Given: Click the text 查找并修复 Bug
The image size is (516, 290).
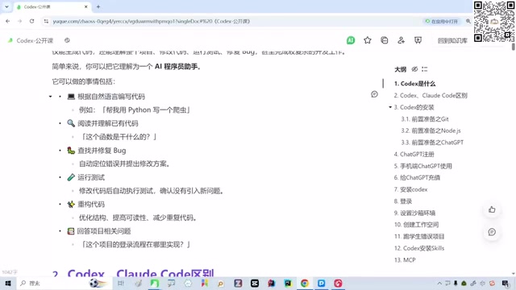Looking at the screenshot, I should 102,151.
